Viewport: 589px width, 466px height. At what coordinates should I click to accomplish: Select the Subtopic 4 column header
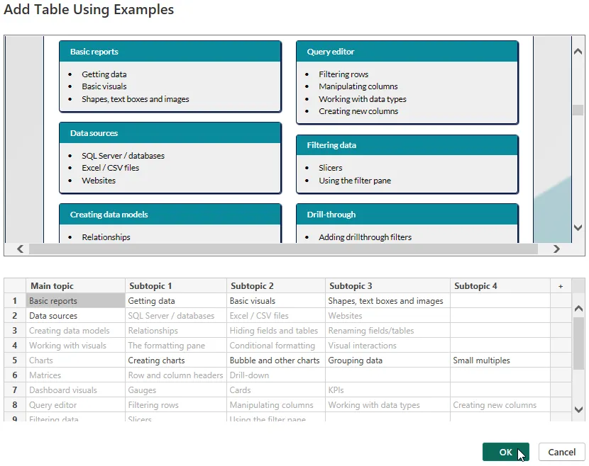500,286
